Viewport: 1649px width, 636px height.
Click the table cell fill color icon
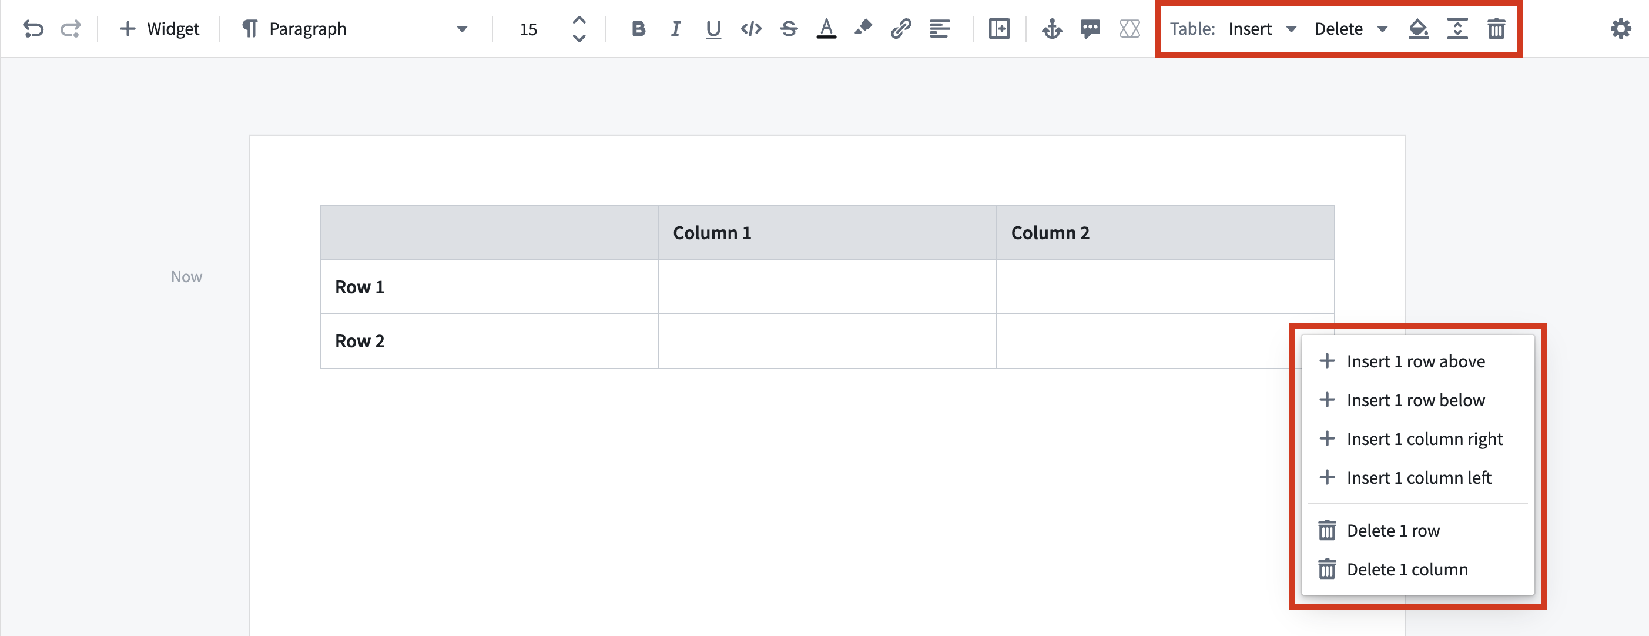click(1419, 29)
